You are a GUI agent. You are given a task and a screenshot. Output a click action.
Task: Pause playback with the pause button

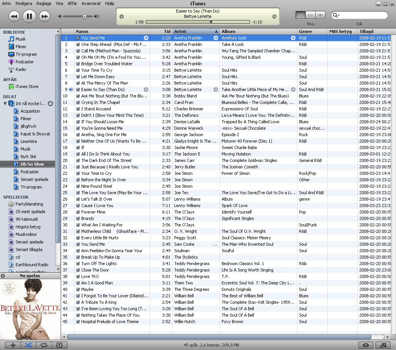click(x=29, y=16)
